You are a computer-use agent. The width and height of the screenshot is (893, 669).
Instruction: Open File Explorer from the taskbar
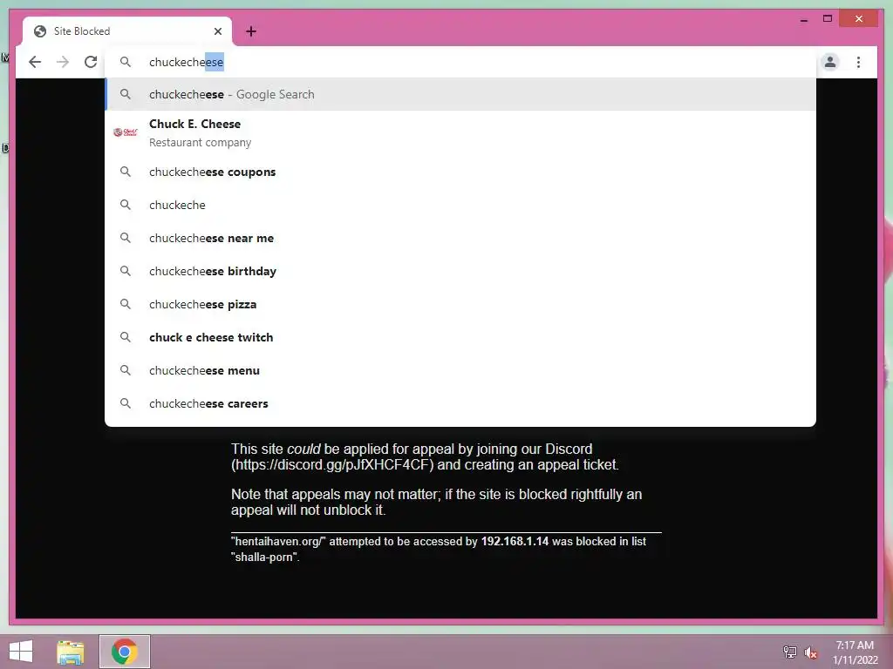[x=71, y=652]
